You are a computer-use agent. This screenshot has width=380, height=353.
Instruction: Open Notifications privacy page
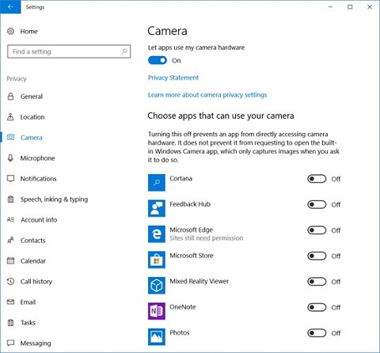click(39, 179)
